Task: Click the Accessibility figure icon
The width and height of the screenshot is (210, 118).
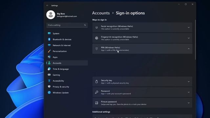Action: click(x=49, y=81)
